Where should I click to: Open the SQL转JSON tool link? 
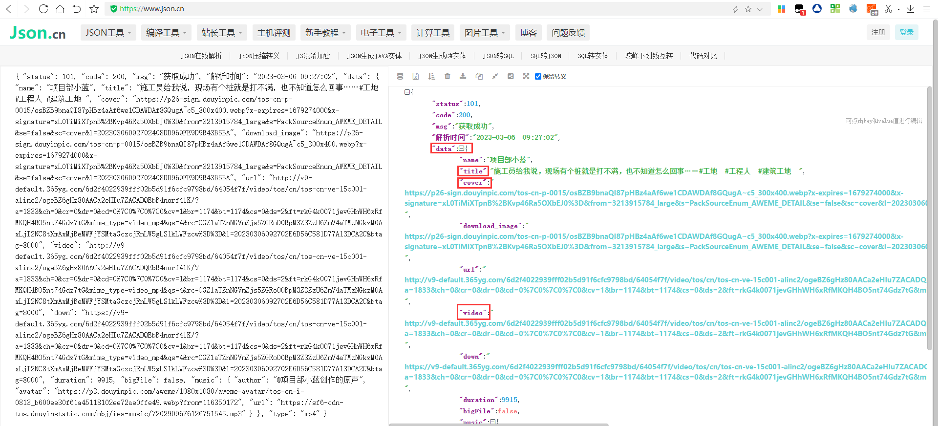(x=546, y=56)
